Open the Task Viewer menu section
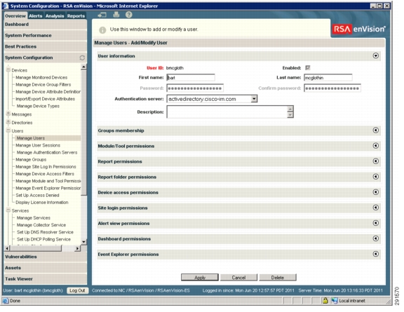The height and width of the screenshot is (312, 404). click(46, 279)
